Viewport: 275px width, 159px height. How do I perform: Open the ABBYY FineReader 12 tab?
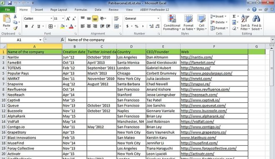154,10
